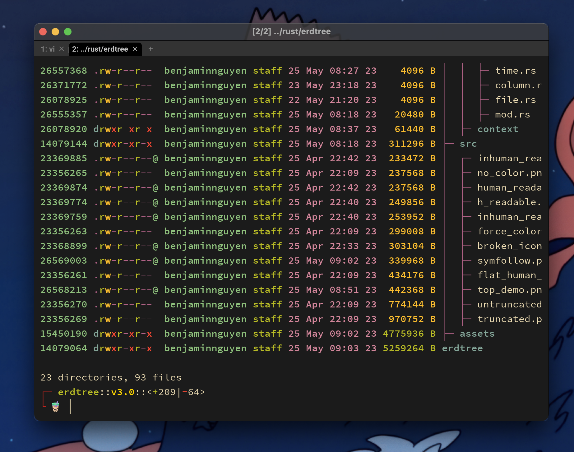Viewport: 574px width, 452px height.
Task: Click the size value 970752
Action: pyautogui.click(x=406, y=319)
